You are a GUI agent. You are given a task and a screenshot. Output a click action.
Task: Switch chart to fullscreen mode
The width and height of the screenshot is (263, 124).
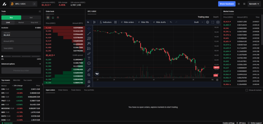[213, 22]
